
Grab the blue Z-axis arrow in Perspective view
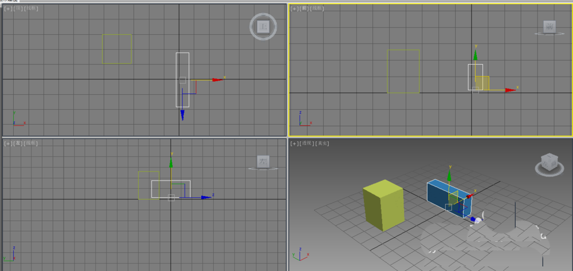tap(474, 219)
